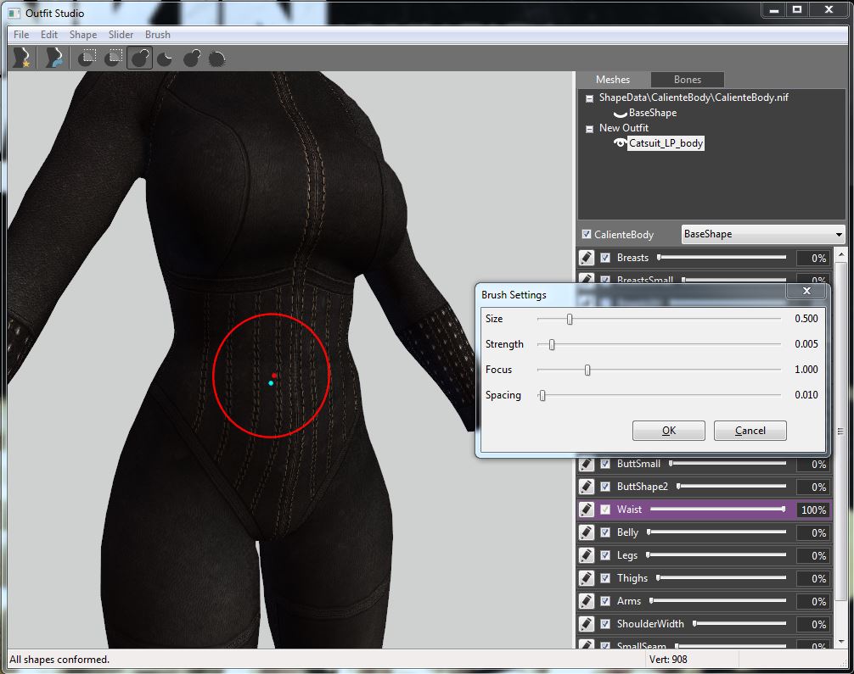Uncheck the CalienteBody checkbox
Viewport: 854px width, 674px height.
587,234
